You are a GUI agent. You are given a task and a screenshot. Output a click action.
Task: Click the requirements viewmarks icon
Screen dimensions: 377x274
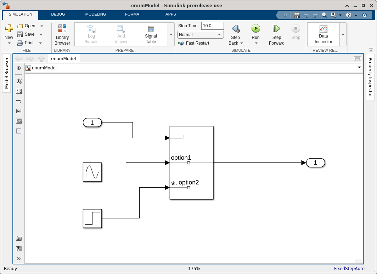[19, 249]
